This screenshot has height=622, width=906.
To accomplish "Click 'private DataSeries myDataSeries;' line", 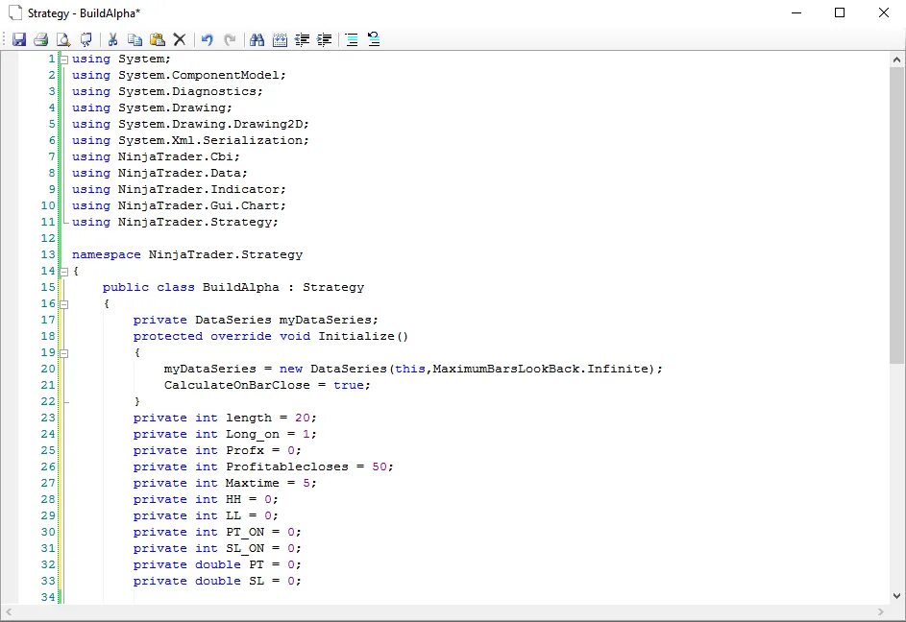I will [256, 320].
